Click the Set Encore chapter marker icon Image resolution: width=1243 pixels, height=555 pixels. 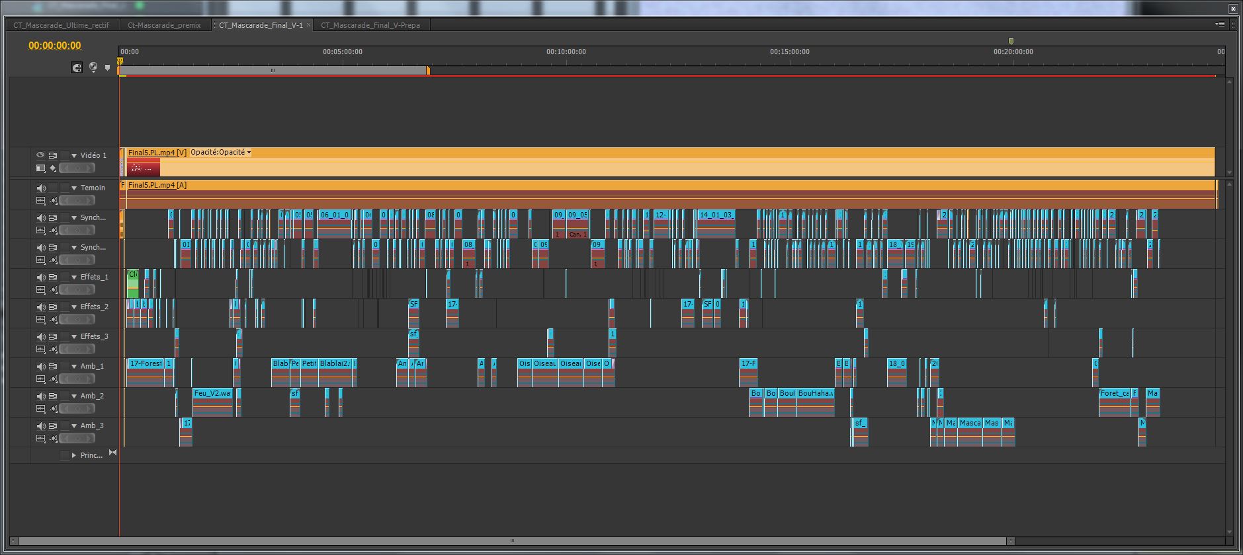coord(93,67)
